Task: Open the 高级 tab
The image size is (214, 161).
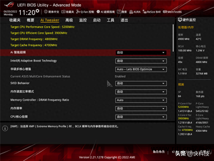Action: pos(69,20)
